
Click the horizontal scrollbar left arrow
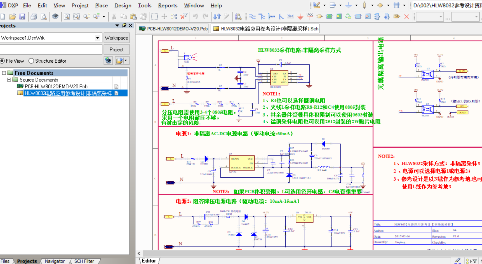[139, 253]
